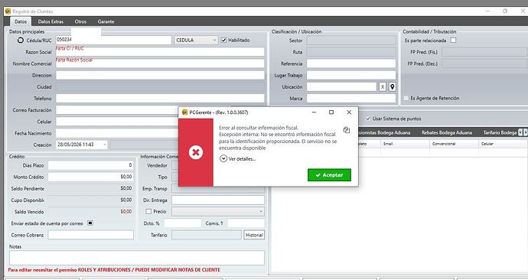The width and height of the screenshot is (528, 280).
Task: Click the Lugar Trabajo input field
Action: [351, 75]
